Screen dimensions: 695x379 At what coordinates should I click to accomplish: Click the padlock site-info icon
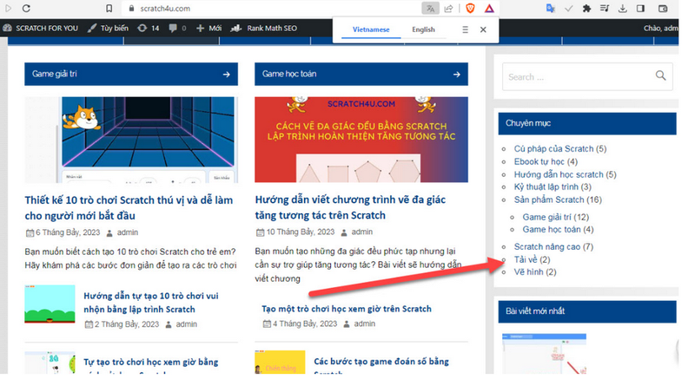pyautogui.click(x=131, y=9)
